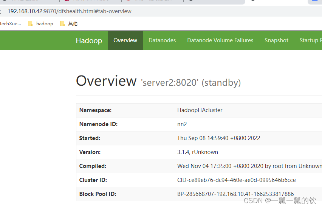Click the Block Pool ID value
Screen dimensions: 322x208
click(235, 194)
